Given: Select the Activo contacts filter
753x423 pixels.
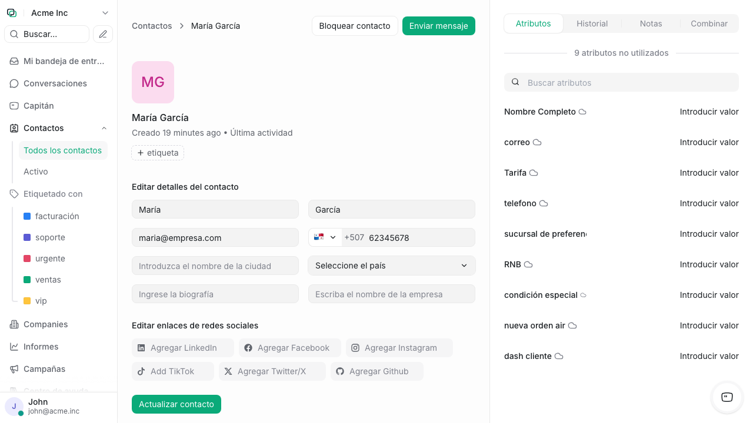Looking at the screenshot, I should (35, 172).
